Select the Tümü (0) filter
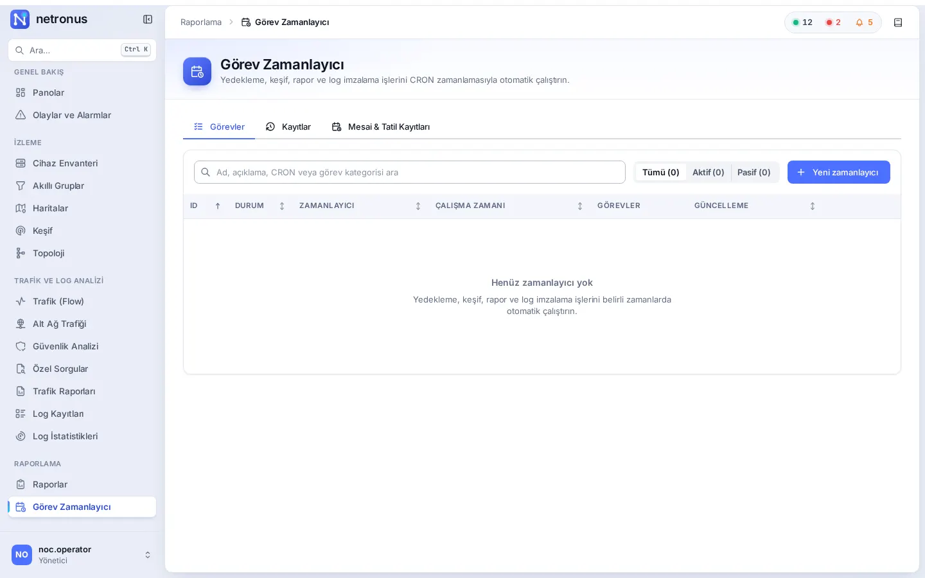The height and width of the screenshot is (578, 925). 661,172
